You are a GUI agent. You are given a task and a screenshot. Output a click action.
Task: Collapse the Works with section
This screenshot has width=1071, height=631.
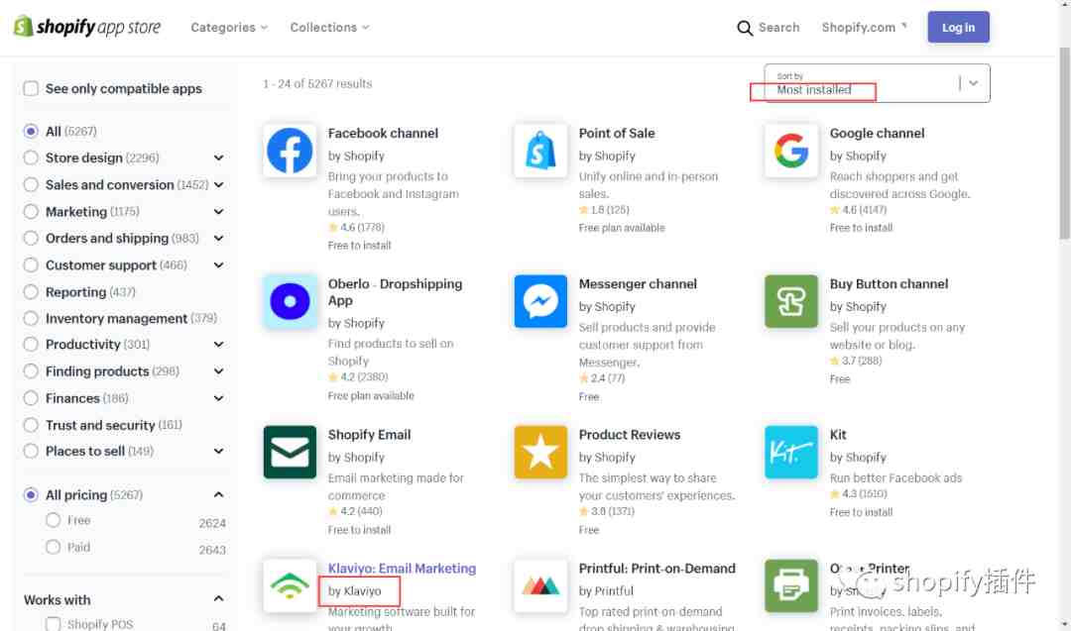tap(218, 599)
